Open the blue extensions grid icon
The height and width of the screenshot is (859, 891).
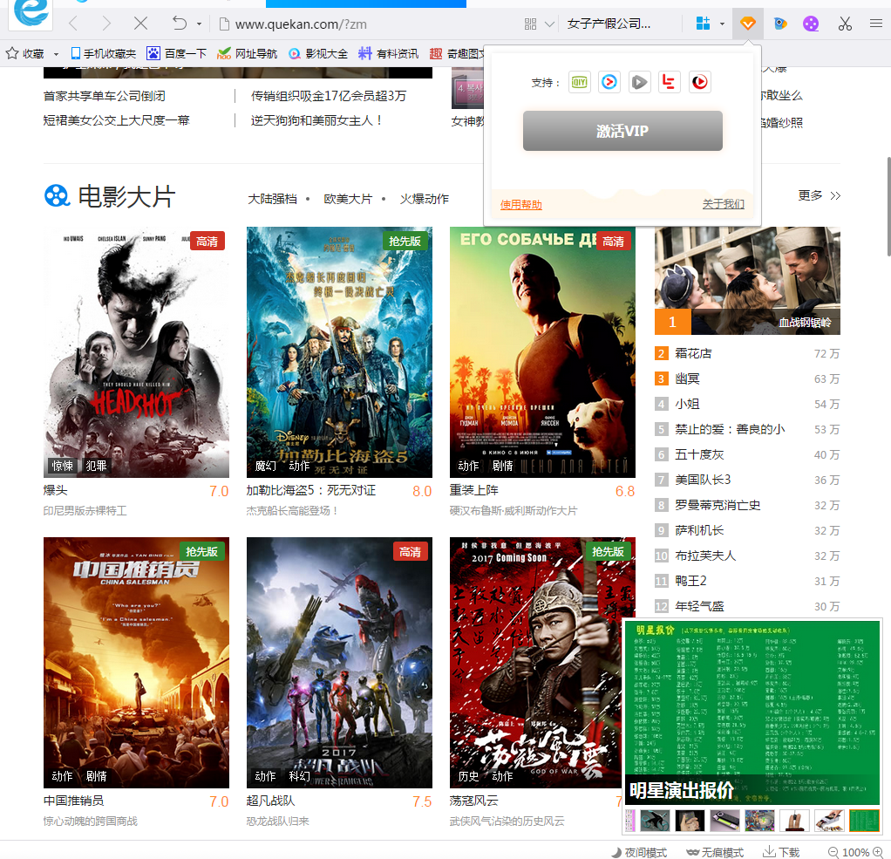tap(703, 24)
